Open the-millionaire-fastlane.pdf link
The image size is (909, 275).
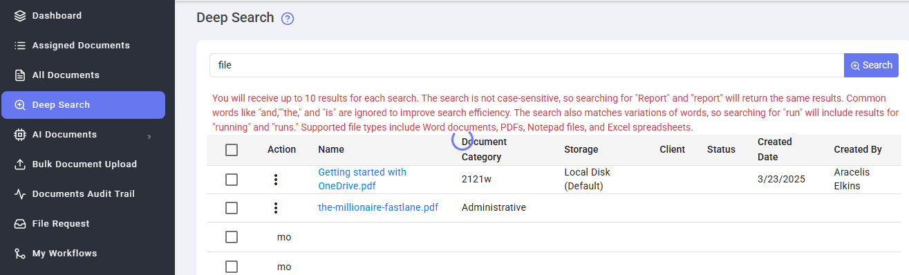coord(378,207)
